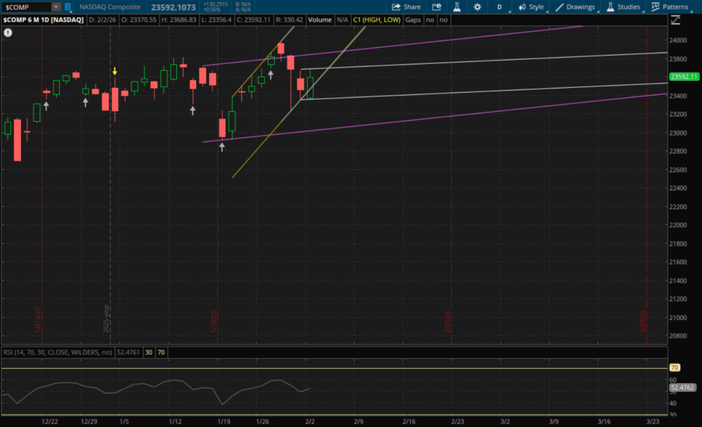Click the Share button

tap(407, 7)
